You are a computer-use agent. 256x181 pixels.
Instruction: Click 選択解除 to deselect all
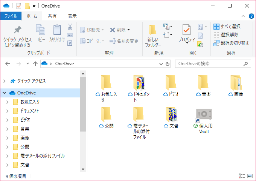coord(226,35)
